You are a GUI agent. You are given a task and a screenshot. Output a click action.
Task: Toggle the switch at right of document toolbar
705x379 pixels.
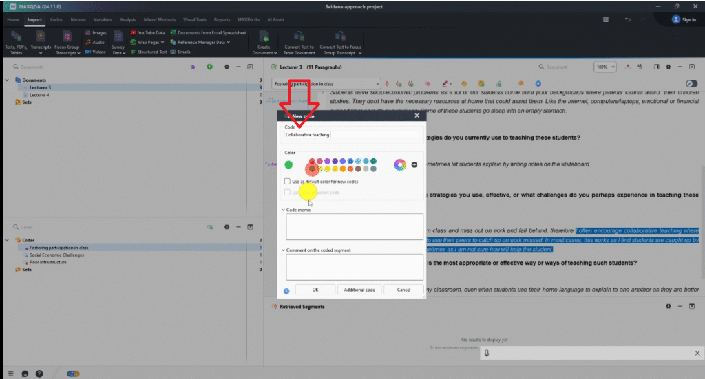coord(691,83)
